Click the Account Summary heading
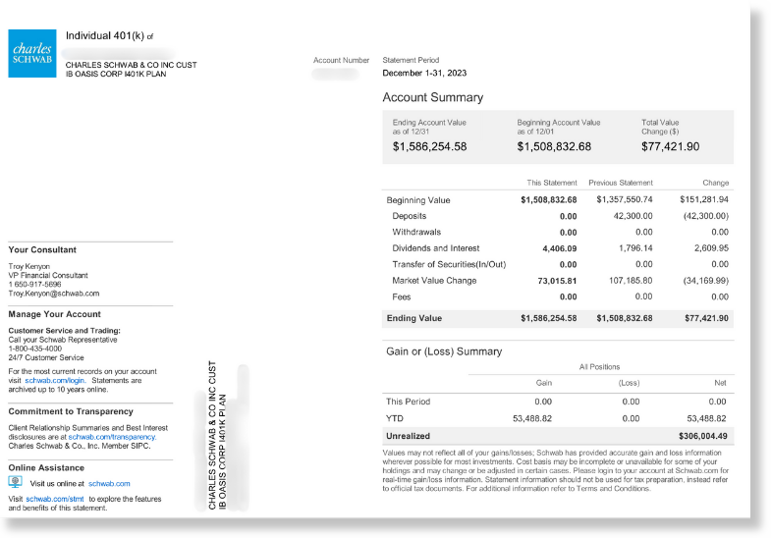The height and width of the screenshot is (538, 771). click(432, 98)
